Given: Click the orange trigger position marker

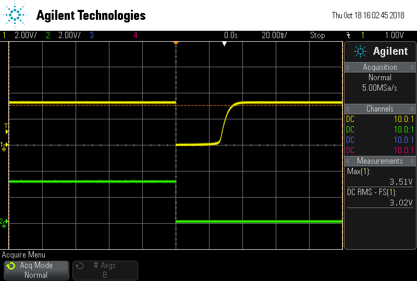Looking at the screenshot, I should pos(176,43).
